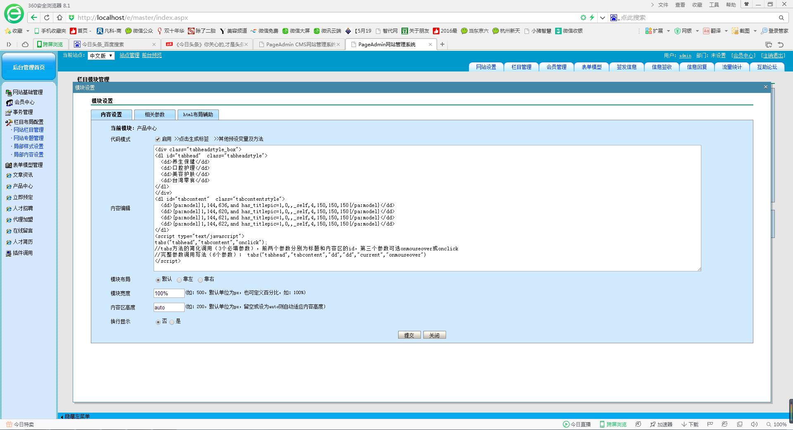Image resolution: width=793 pixels, height=430 pixels.
Task: Open 网站栏目管理 in the left sidebar
Action: click(28, 130)
